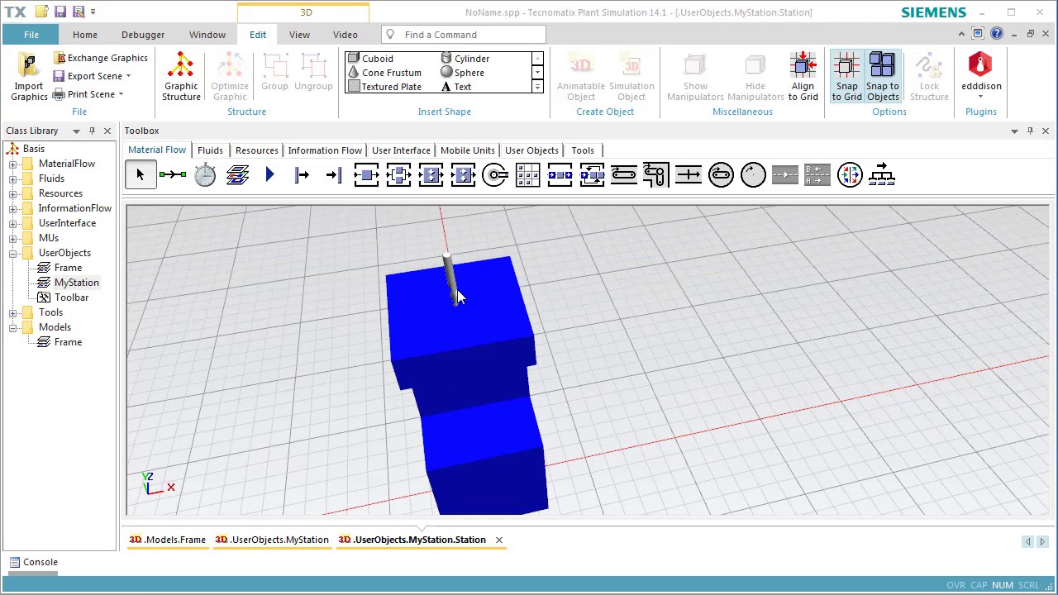Insert a Textured Plate shape

(x=384, y=87)
